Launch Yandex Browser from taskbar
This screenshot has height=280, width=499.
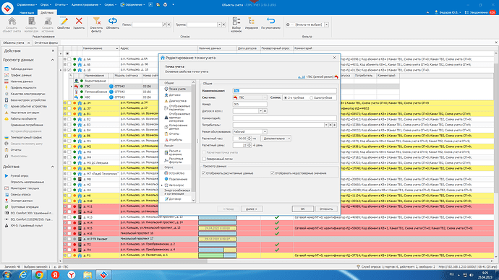pos(72,275)
